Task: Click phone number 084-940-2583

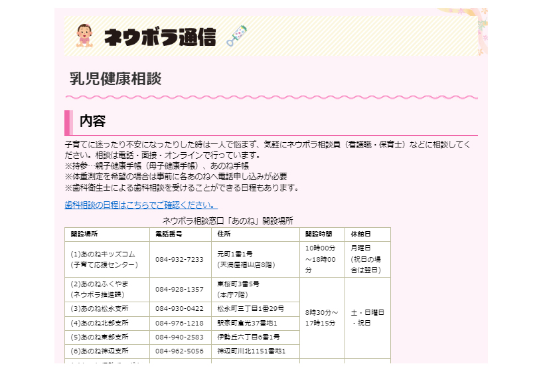Action: click(x=179, y=337)
